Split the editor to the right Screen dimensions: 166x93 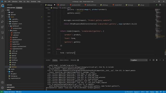coord(160,5)
